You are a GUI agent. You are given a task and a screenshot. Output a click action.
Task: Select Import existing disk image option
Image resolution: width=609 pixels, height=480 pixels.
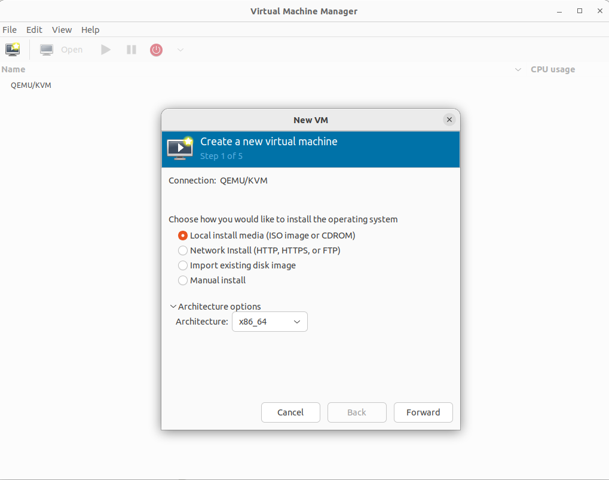[183, 265]
